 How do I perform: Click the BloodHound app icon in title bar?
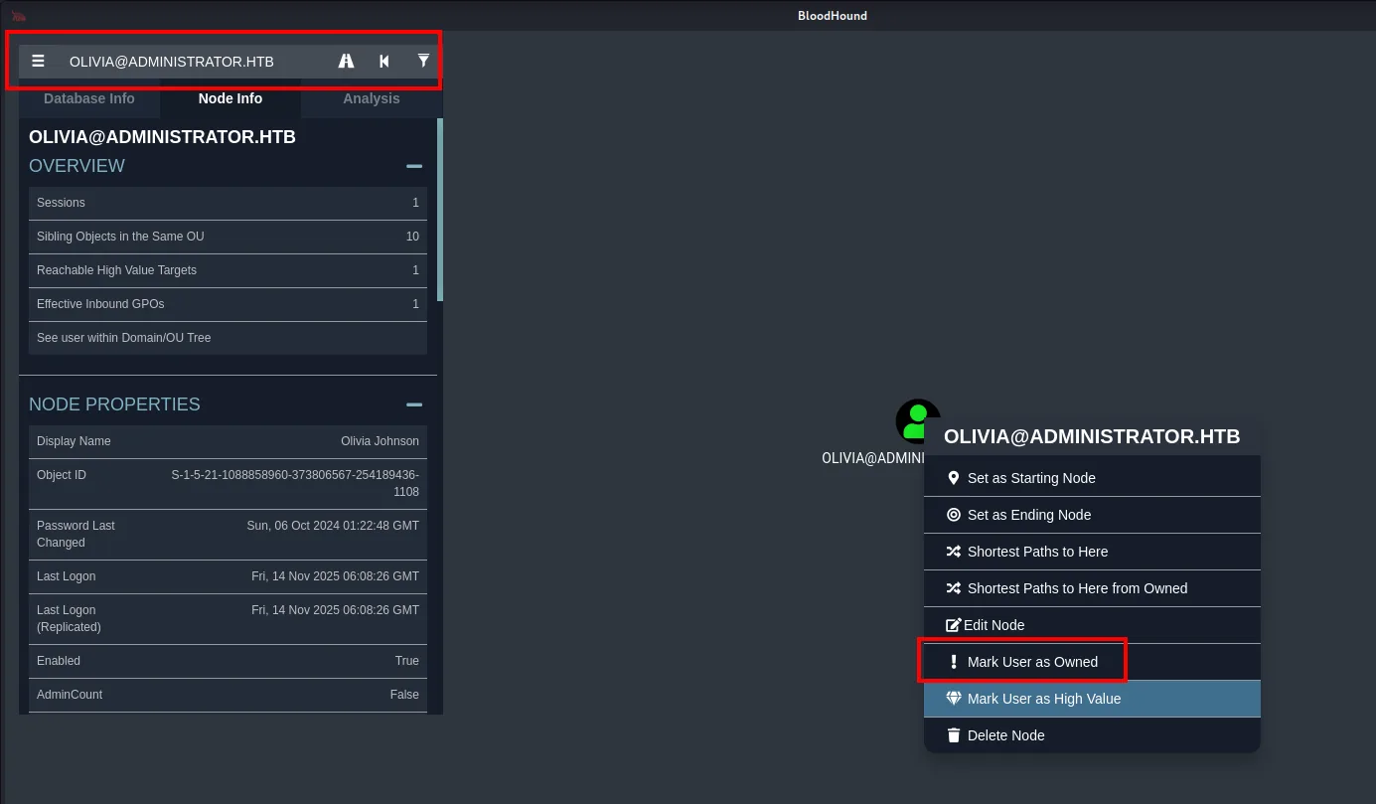click(x=19, y=16)
